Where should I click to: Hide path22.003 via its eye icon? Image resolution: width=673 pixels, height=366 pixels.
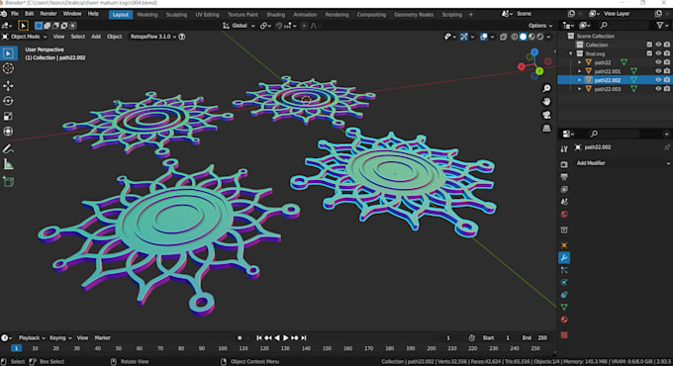658,89
